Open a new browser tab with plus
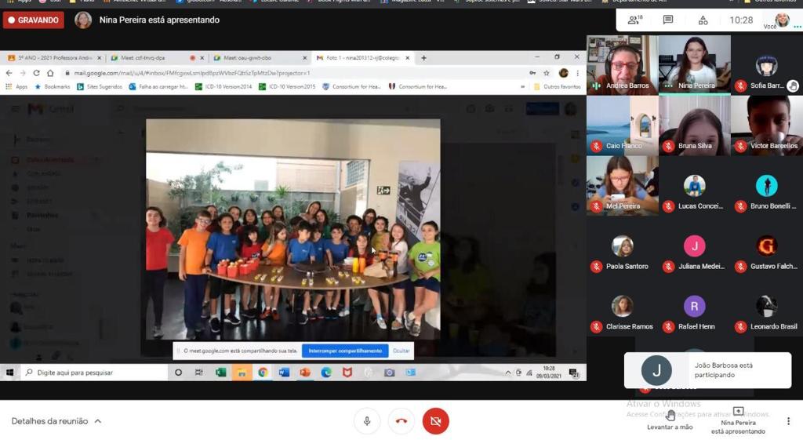The width and height of the screenshot is (803, 440). [423, 58]
